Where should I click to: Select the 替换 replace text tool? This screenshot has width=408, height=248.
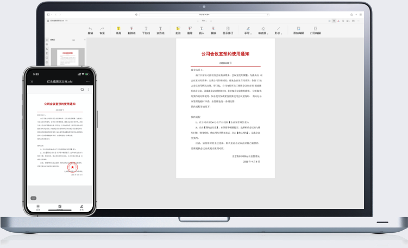click(214, 29)
